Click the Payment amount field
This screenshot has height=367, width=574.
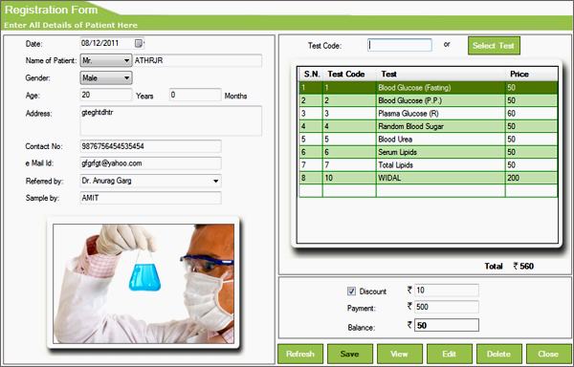click(x=446, y=307)
